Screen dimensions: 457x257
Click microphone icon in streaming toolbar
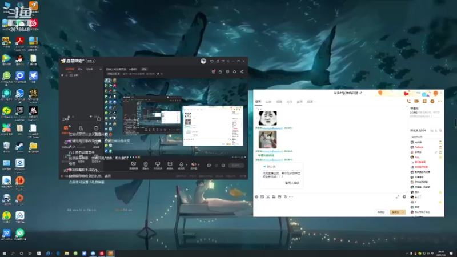[x=181, y=164]
